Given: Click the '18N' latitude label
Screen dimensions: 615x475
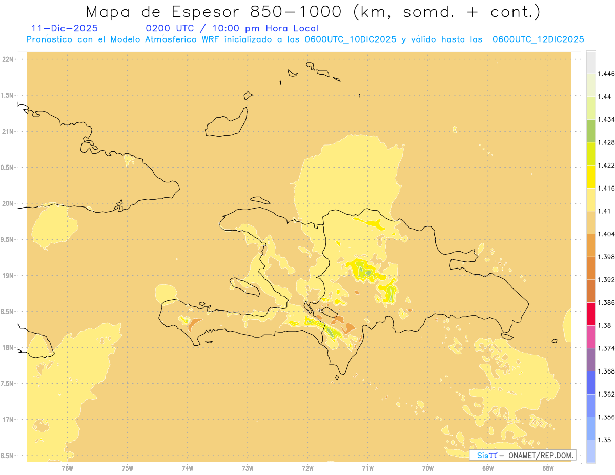Looking at the screenshot, I should pyautogui.click(x=8, y=347).
